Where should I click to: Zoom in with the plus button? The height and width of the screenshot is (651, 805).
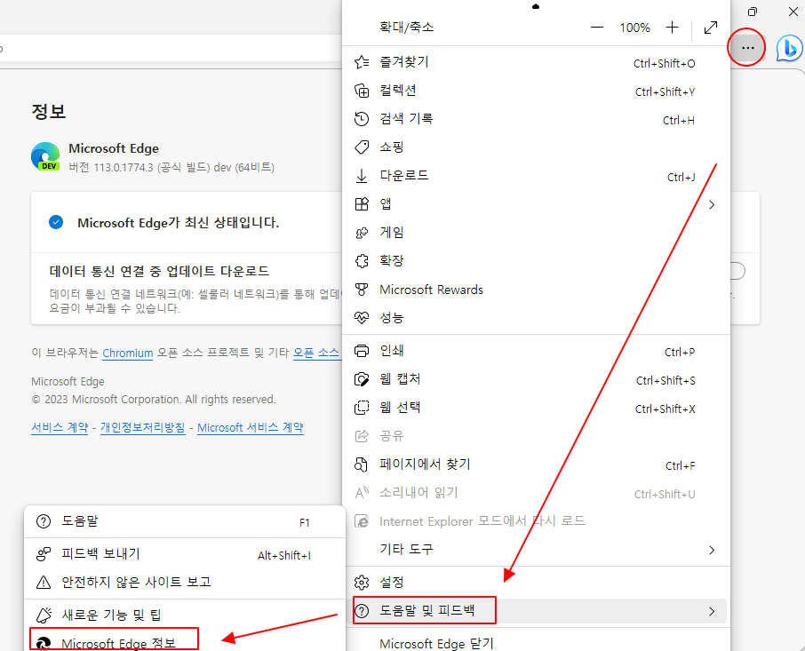(672, 28)
